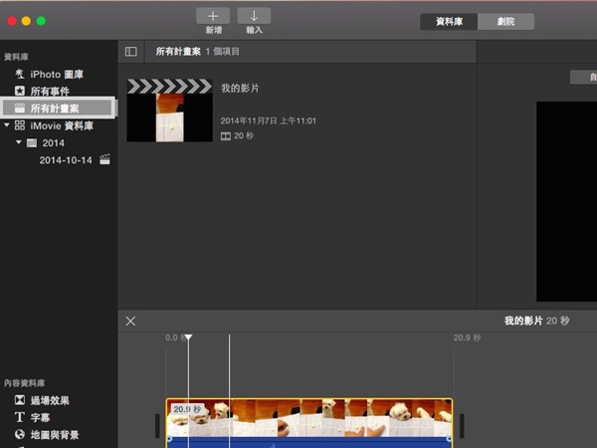
Task: Click the green zoom window button
Action: click(41, 21)
